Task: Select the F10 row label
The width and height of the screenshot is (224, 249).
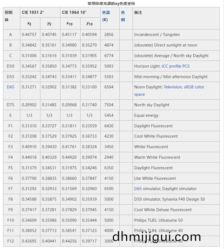Action: tap(11, 220)
